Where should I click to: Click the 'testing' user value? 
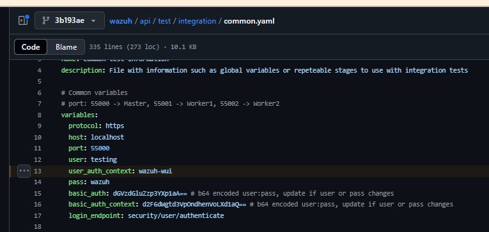(x=104, y=159)
